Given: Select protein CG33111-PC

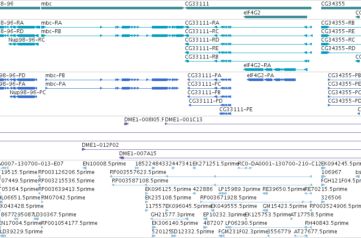Looking at the screenshot, I should pyautogui.click(x=210, y=88).
